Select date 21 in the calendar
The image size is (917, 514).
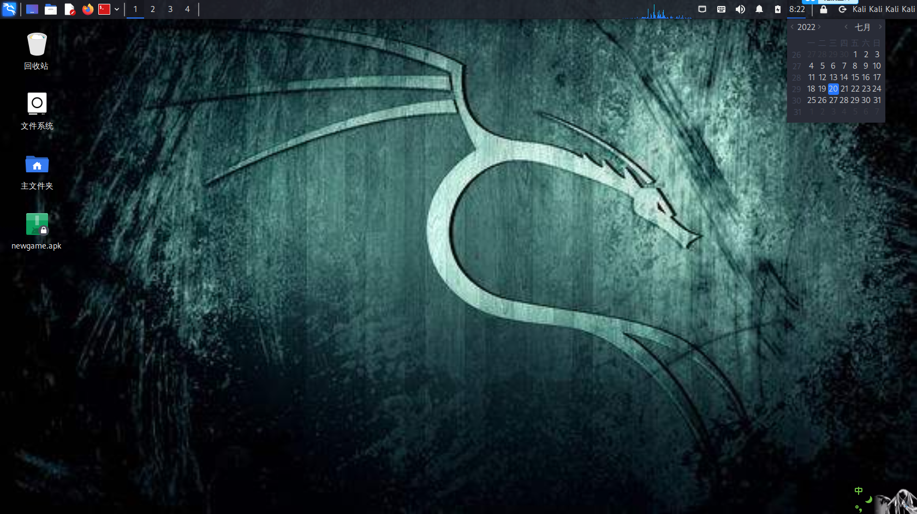[x=844, y=89]
